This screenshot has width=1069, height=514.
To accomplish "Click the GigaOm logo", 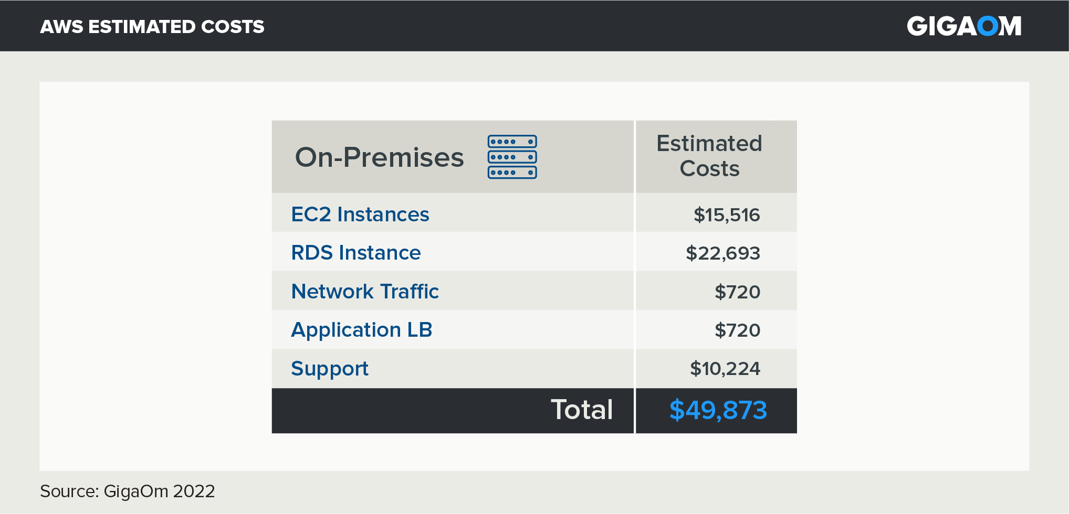I will click(x=963, y=26).
